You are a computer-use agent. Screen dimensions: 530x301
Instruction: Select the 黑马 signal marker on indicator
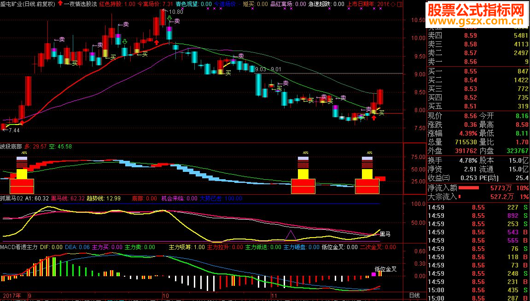385,234
